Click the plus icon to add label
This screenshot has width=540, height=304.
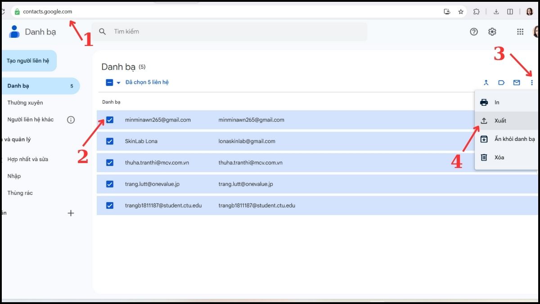71,213
